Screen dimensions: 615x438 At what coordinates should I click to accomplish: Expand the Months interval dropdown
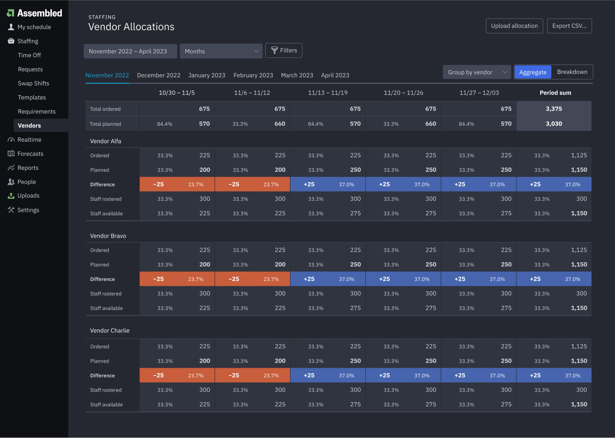(x=221, y=51)
